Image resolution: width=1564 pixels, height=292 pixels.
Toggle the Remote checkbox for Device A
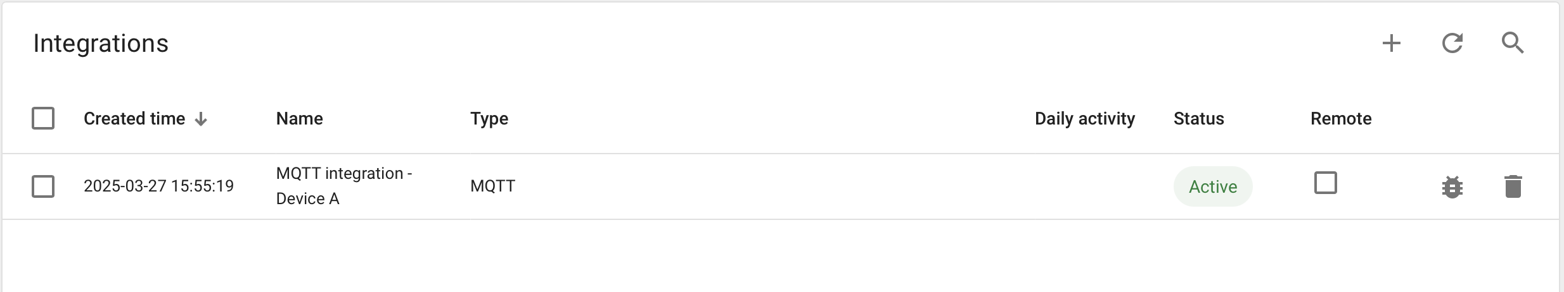(x=1325, y=183)
